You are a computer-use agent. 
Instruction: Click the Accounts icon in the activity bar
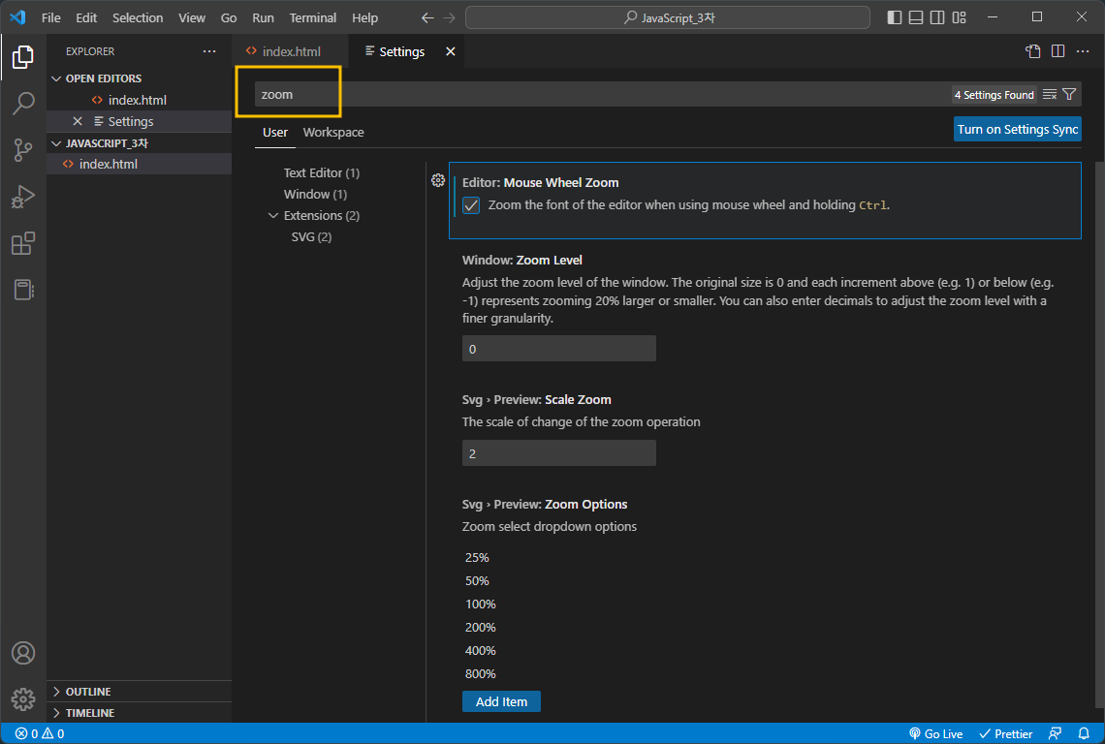pyautogui.click(x=23, y=653)
